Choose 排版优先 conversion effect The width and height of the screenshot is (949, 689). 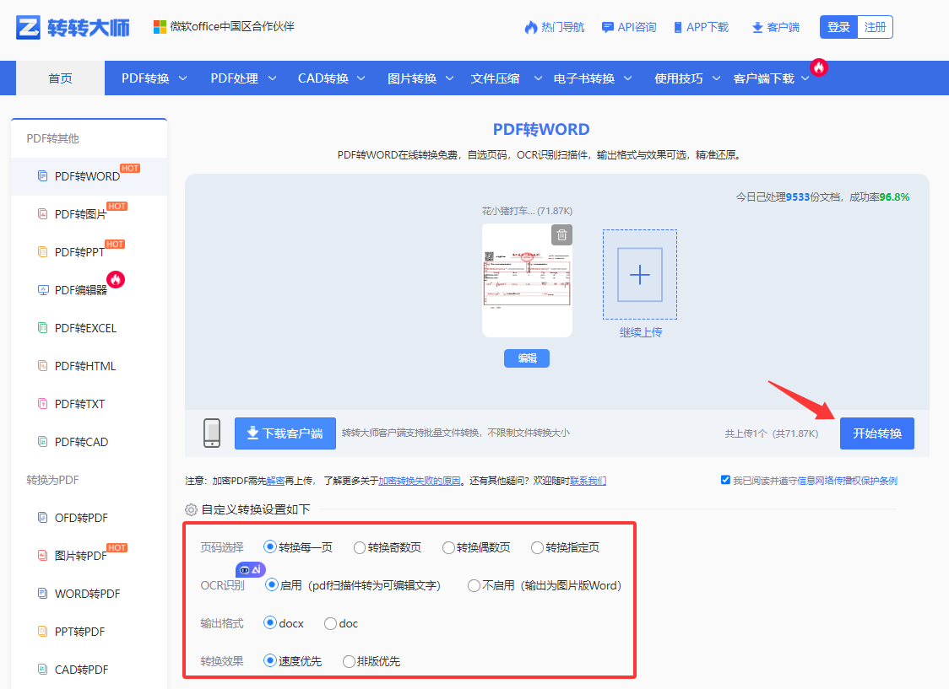(349, 661)
